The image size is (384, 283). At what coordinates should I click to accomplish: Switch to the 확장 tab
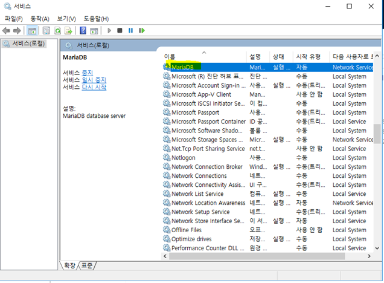[69, 265]
